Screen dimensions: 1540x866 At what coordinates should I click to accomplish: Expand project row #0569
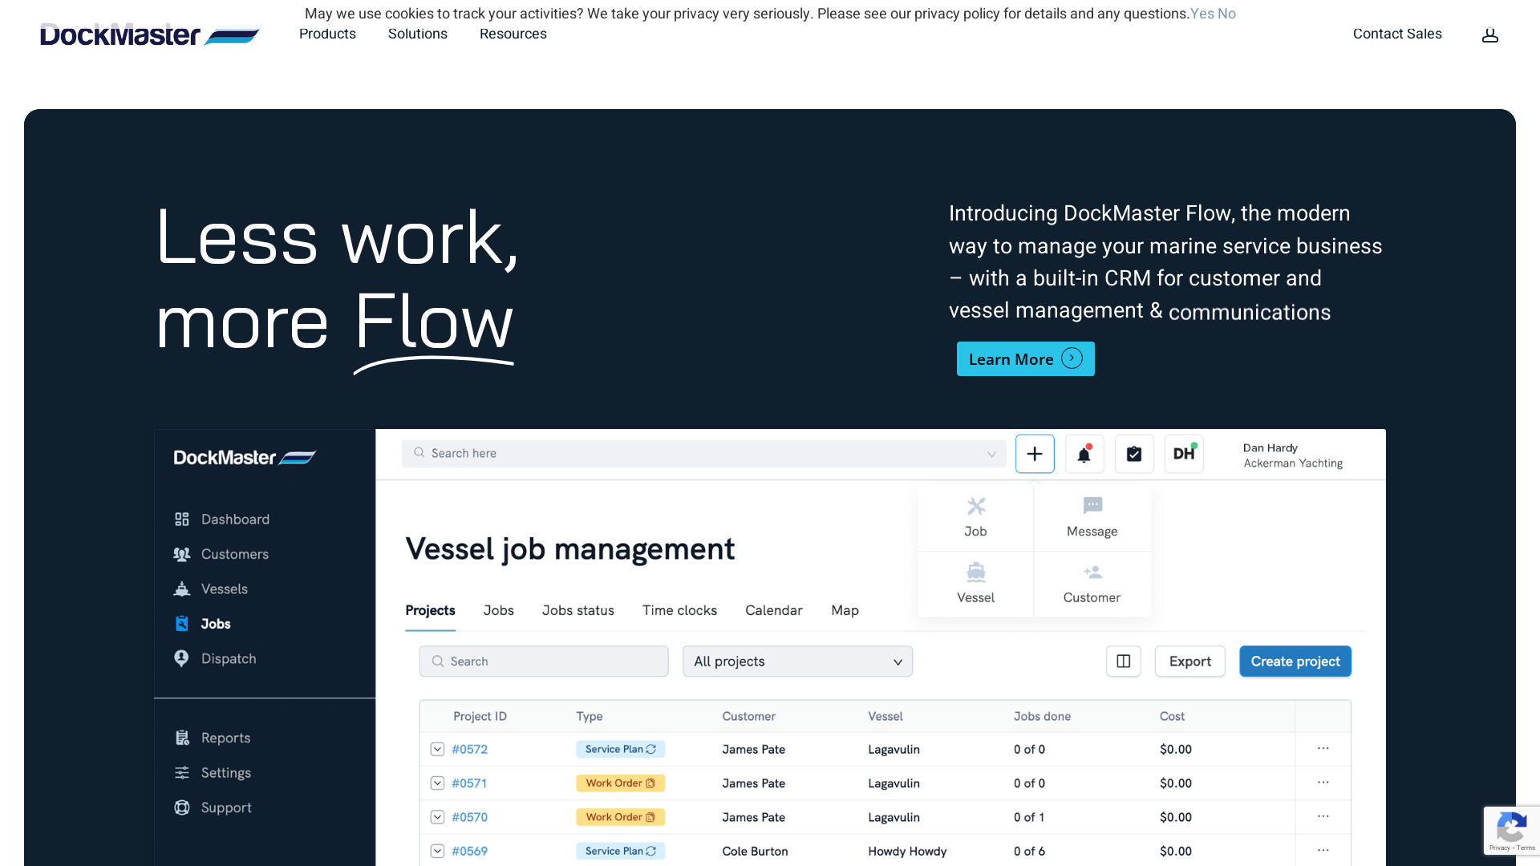pyautogui.click(x=437, y=852)
